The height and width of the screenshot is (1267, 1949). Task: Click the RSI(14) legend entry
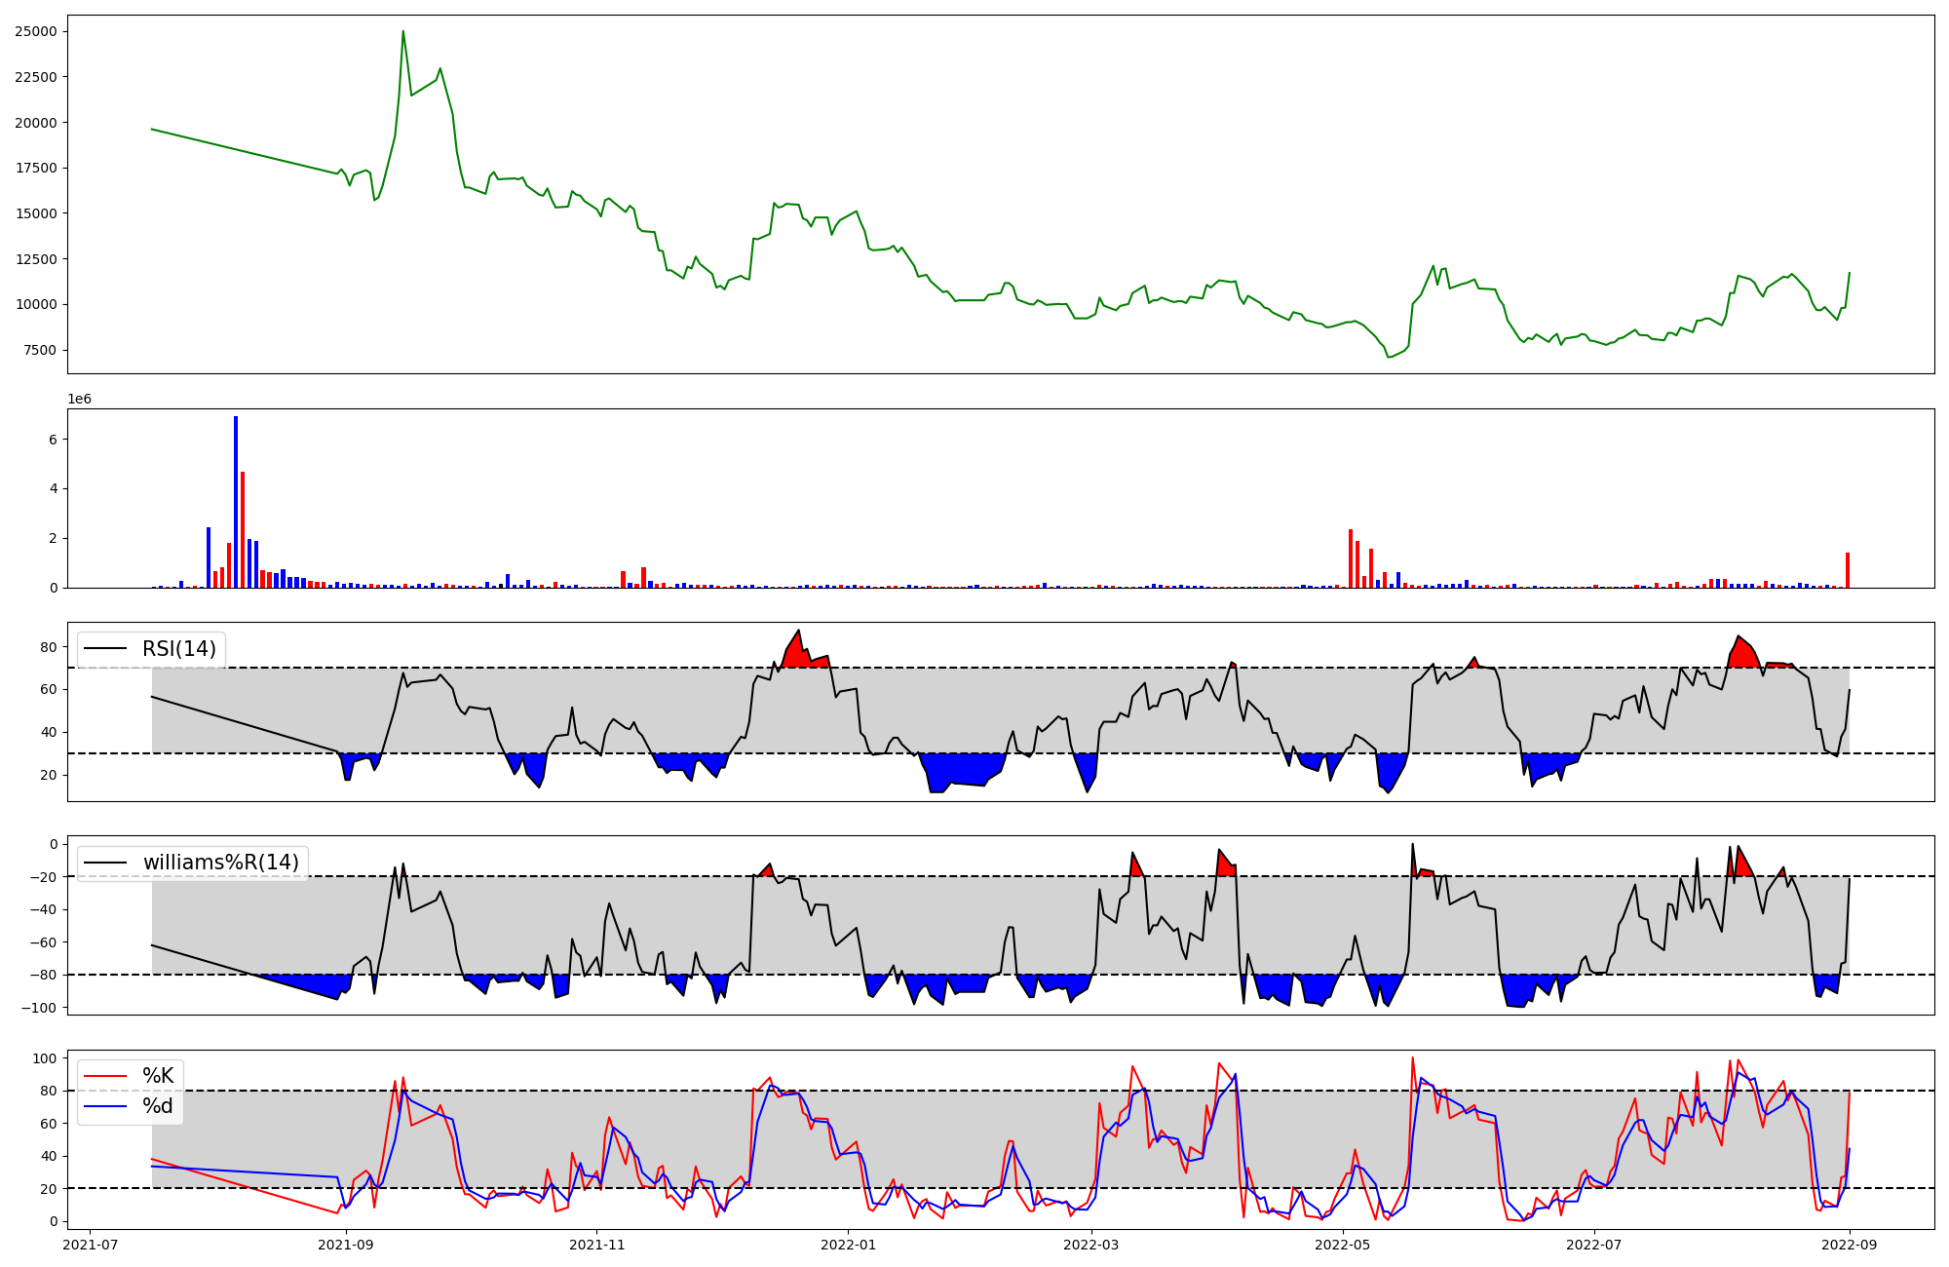tap(178, 649)
